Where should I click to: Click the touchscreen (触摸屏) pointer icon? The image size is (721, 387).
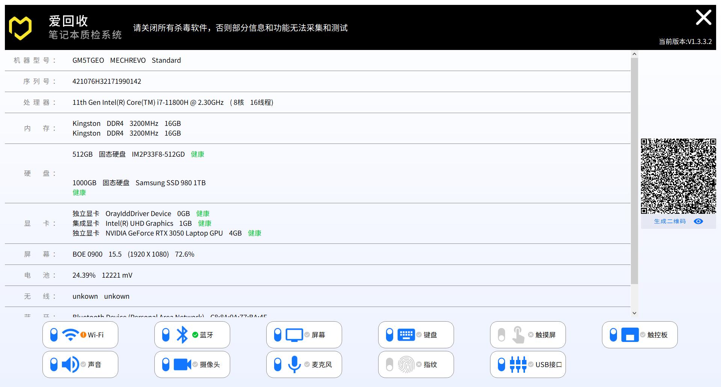518,334
